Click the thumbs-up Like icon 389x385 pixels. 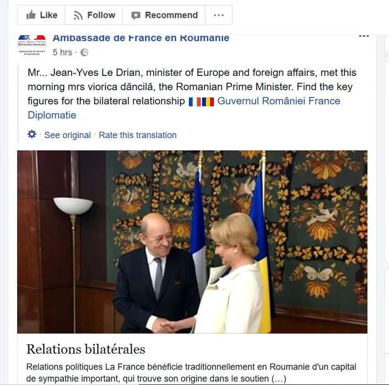pyautogui.click(x=31, y=15)
